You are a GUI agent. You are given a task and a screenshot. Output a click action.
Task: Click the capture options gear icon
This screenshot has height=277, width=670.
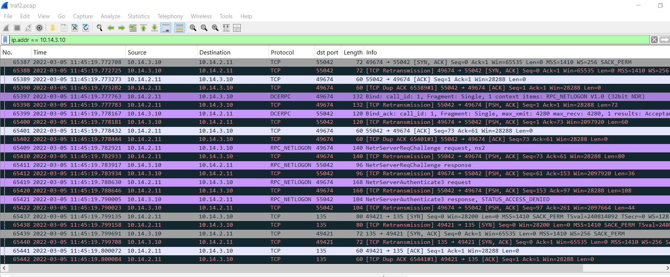coord(39,28)
